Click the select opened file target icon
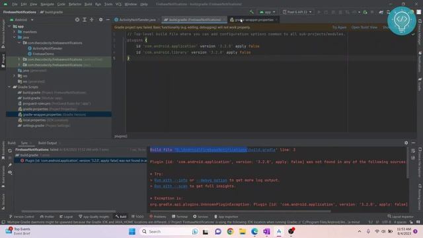Image resolution: width=423 pixels, height=238 pixels. 77,20
